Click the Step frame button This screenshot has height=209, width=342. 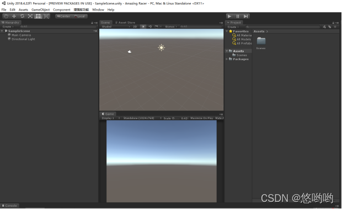click(246, 17)
